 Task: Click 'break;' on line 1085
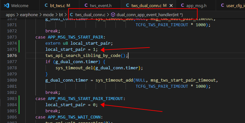[53, 111]
